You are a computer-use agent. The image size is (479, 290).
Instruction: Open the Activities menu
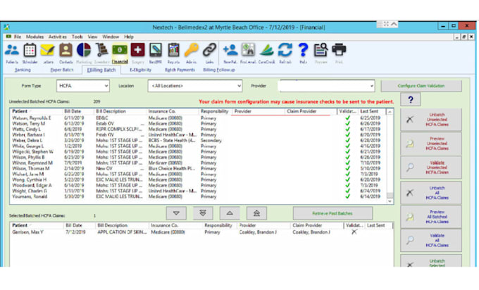[x=58, y=37]
